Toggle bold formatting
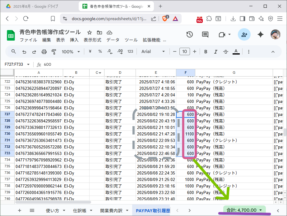This screenshot has height=216, width=287. point(206,52)
